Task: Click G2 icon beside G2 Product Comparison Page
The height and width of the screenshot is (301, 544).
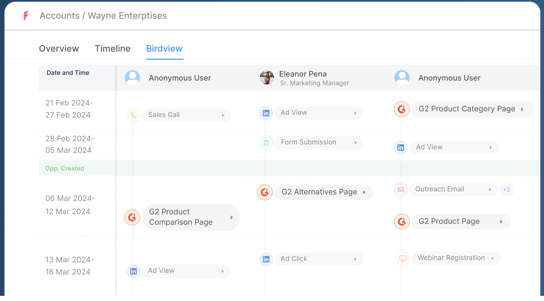Action: 132,217
